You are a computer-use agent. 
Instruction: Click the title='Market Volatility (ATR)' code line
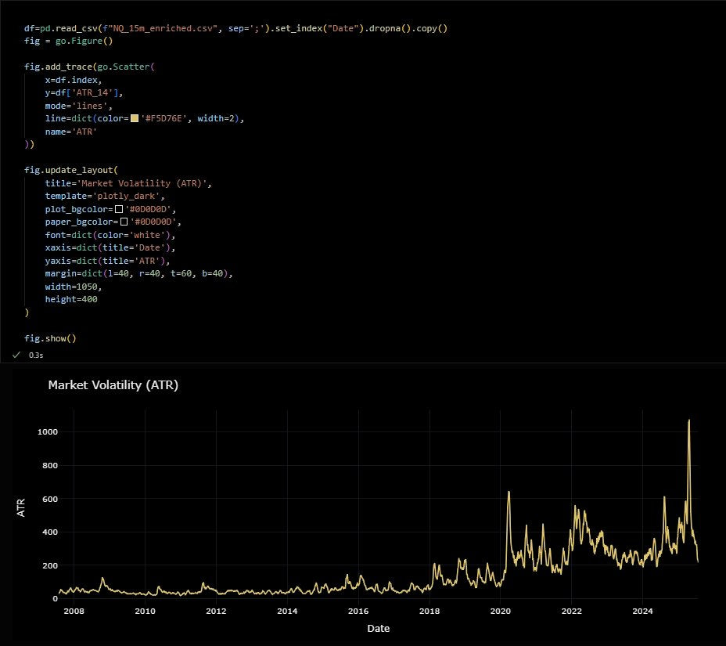128,183
